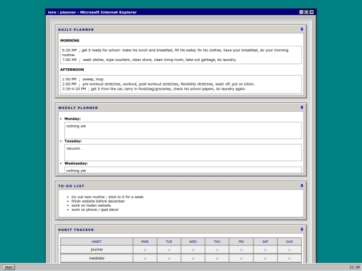Open the Start button on taskbar

(x=9, y=267)
